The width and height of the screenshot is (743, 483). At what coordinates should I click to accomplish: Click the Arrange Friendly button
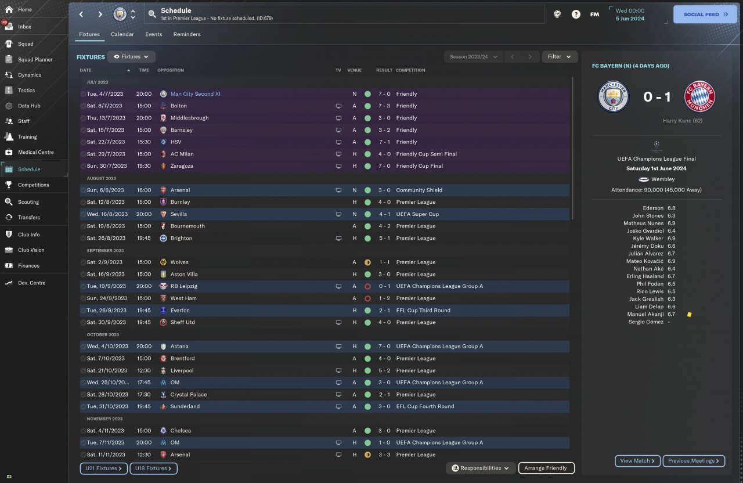click(546, 468)
